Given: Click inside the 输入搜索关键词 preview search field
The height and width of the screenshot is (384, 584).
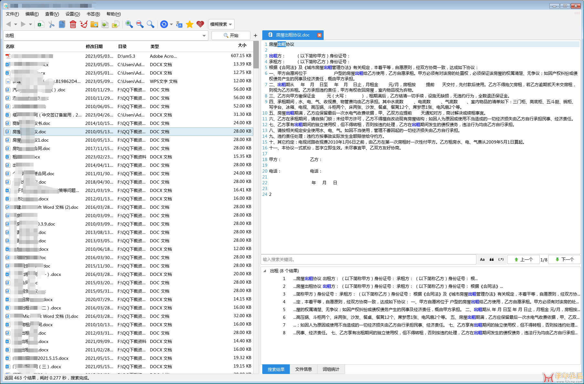Looking at the screenshot, I should (x=368, y=259).
